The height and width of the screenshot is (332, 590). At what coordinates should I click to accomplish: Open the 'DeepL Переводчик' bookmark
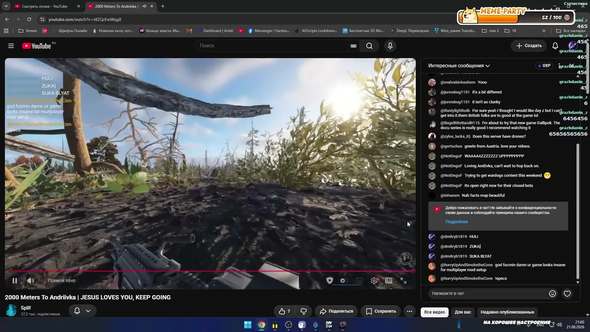coord(409,31)
